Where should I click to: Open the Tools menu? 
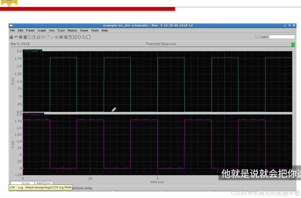tap(95, 31)
